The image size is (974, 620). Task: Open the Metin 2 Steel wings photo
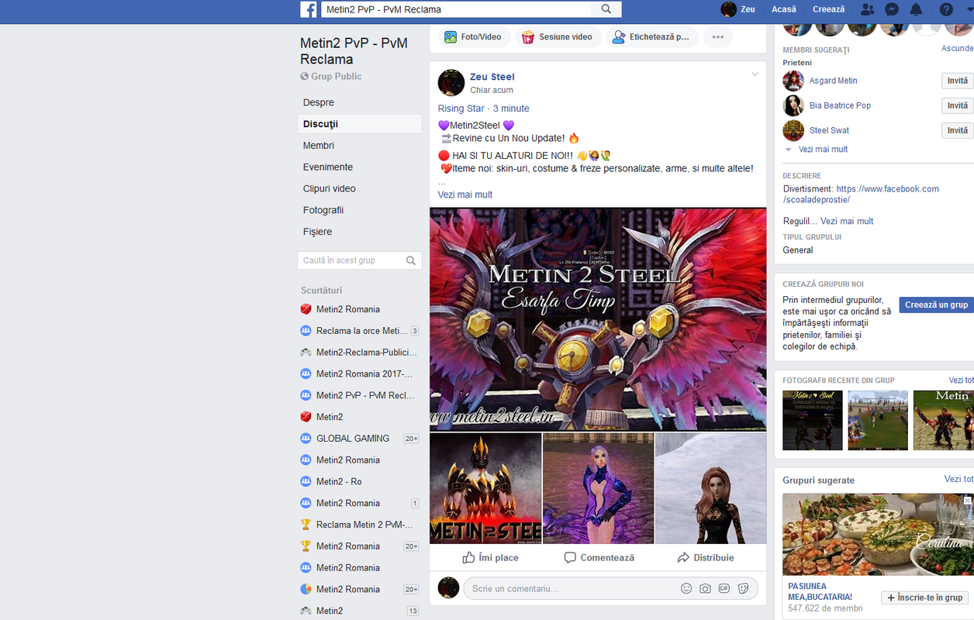[598, 319]
